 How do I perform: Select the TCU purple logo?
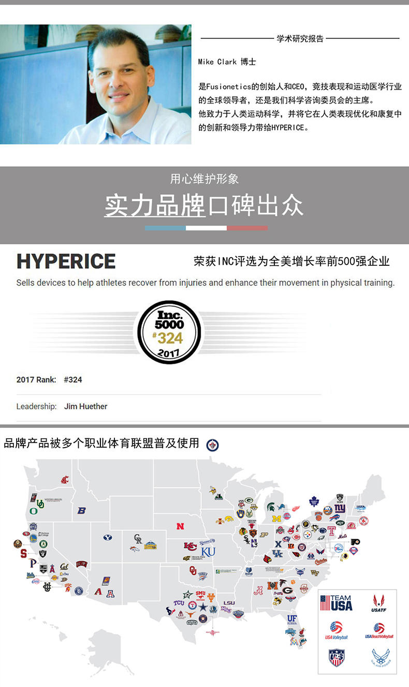click(x=179, y=603)
